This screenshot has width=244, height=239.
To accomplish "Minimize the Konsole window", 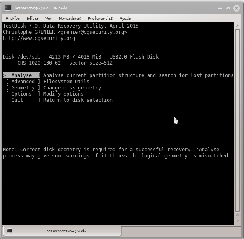I will click(x=220, y=8).
